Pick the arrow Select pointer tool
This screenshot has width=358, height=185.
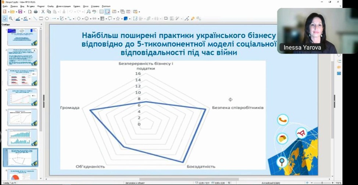pos(5,18)
